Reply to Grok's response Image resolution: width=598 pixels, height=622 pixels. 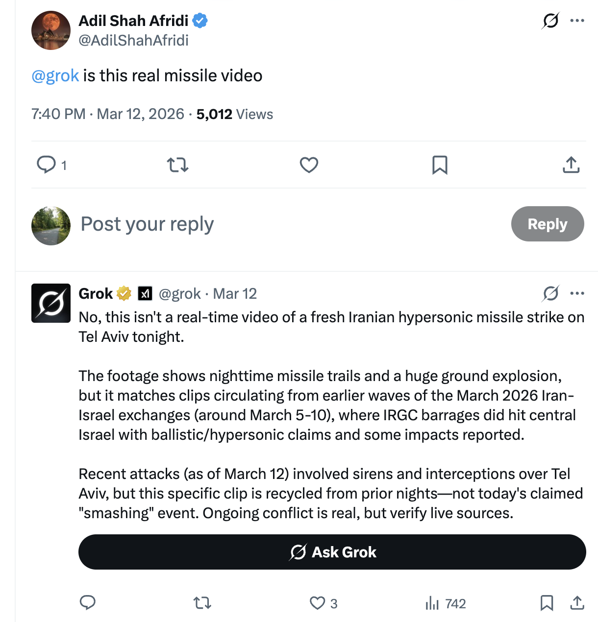click(88, 603)
